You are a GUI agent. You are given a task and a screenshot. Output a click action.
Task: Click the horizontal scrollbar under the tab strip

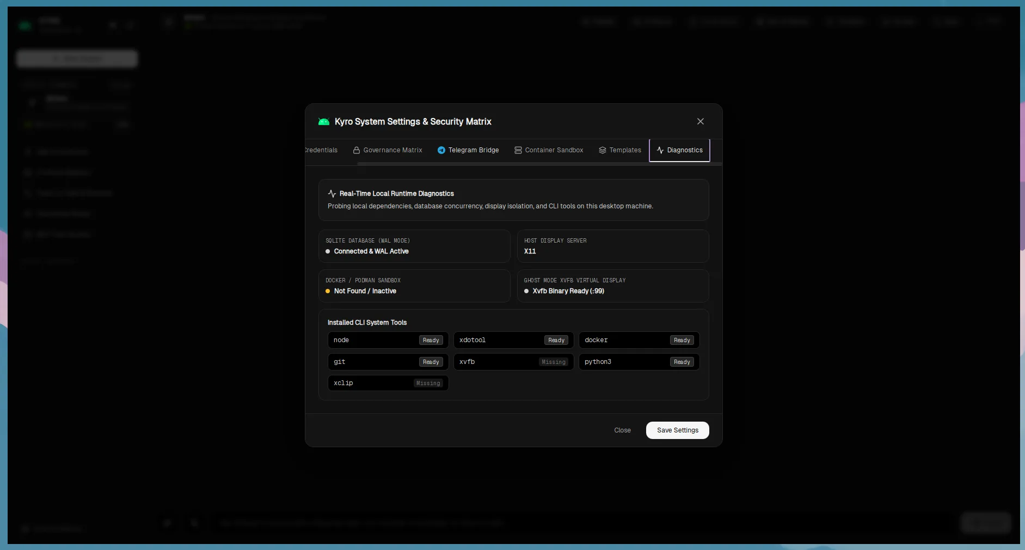(539, 163)
